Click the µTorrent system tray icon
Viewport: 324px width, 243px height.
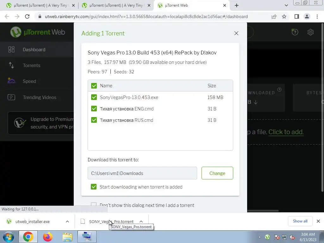tap(267, 237)
